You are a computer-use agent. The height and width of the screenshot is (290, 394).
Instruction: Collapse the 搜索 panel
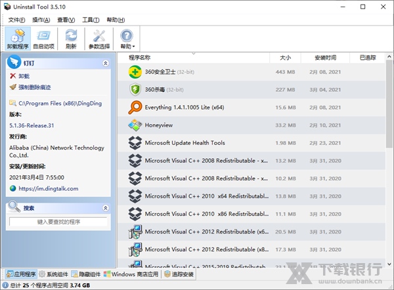point(106,207)
